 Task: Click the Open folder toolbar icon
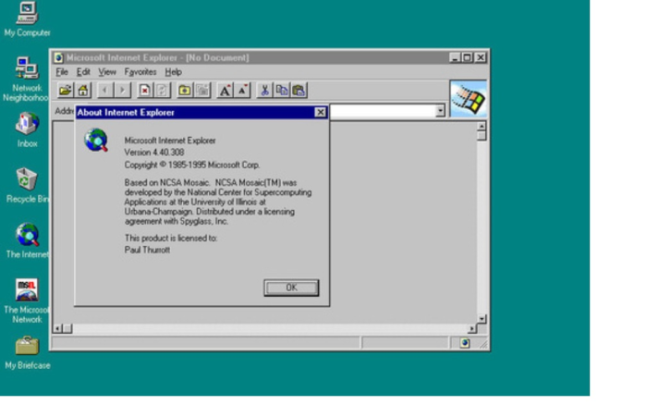pos(66,90)
